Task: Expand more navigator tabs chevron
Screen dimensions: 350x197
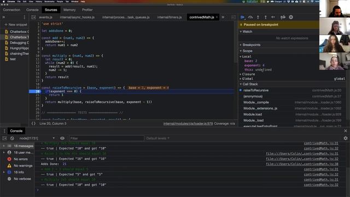Action: pyautogui.click(x=4, y=17)
